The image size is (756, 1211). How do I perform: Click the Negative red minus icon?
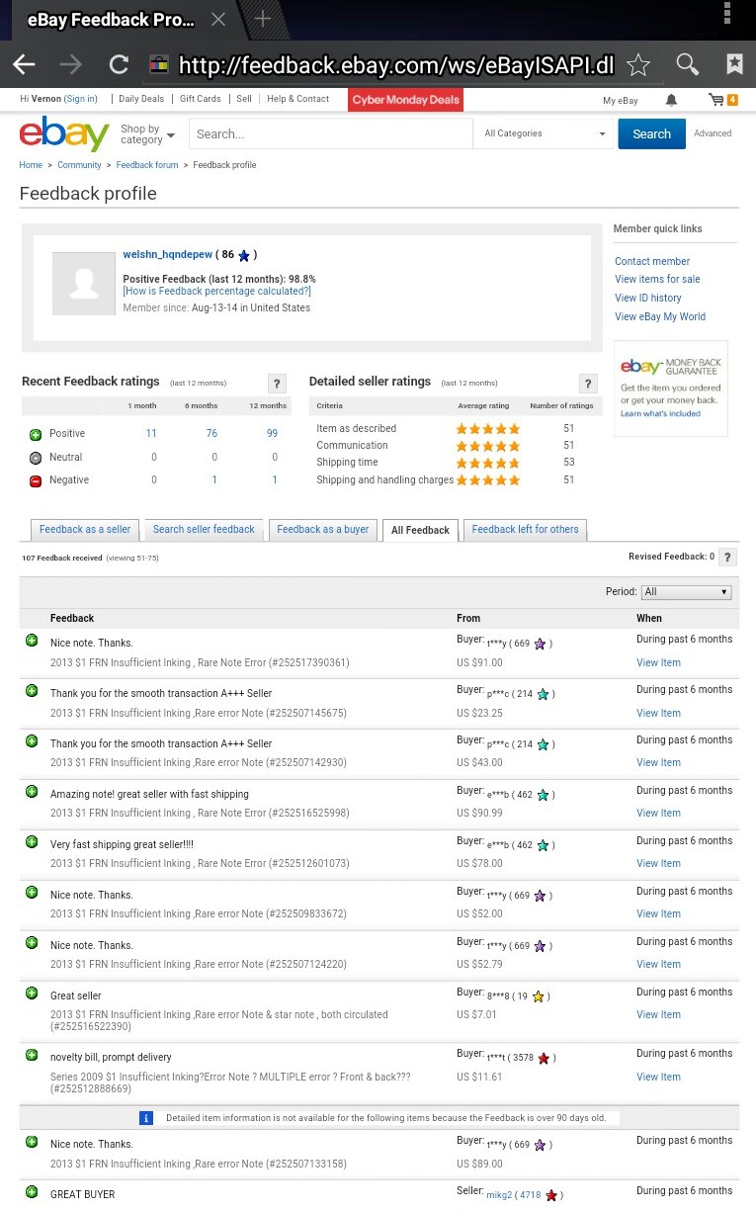(36, 480)
